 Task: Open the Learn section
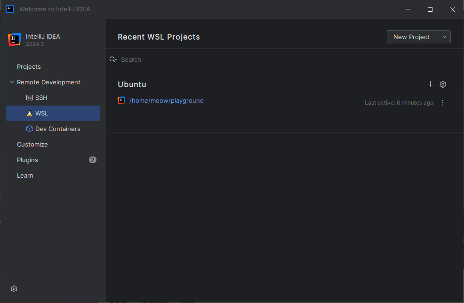[x=25, y=175]
